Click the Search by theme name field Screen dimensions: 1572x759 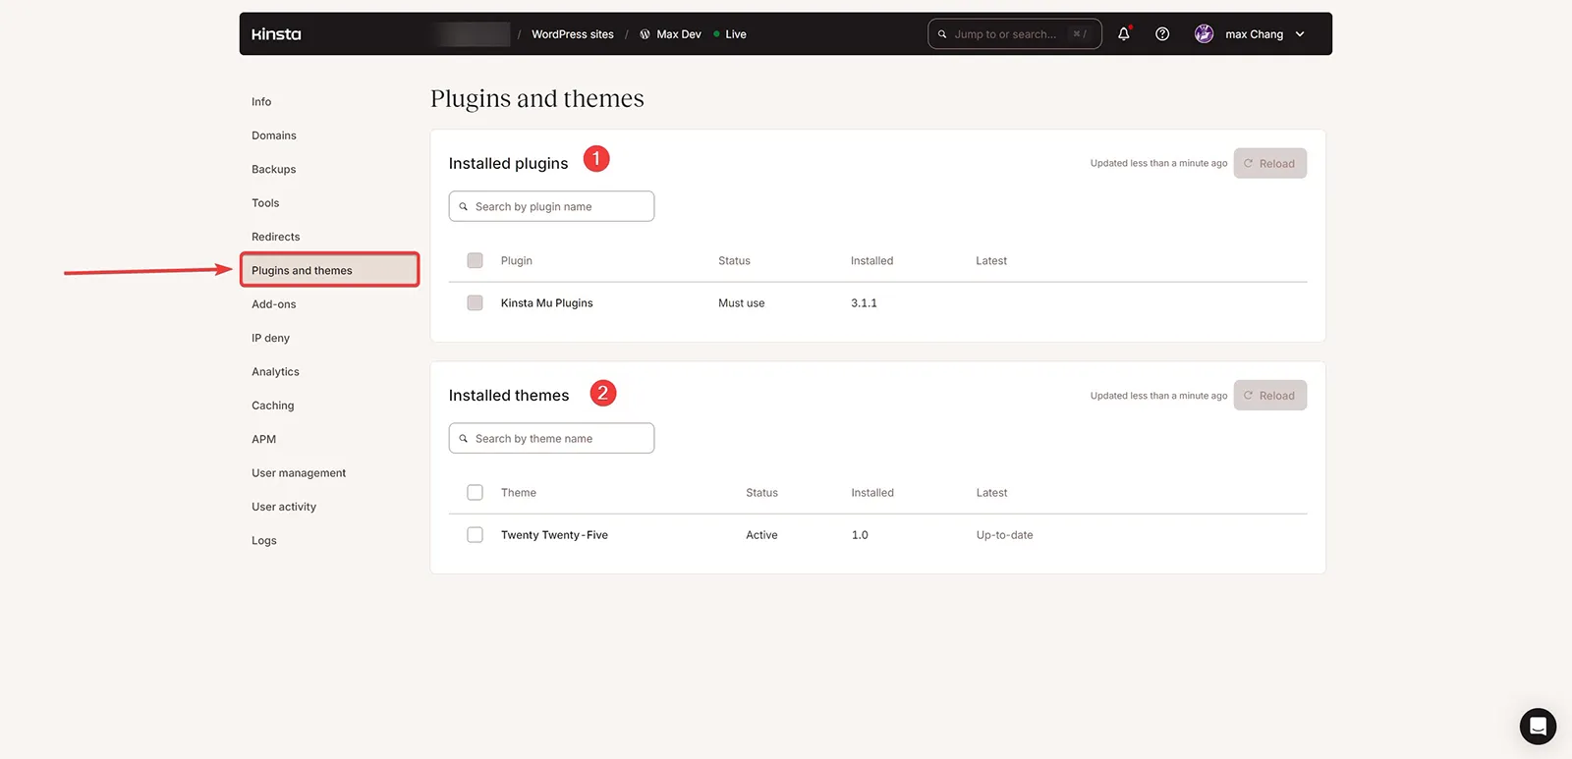pos(551,438)
